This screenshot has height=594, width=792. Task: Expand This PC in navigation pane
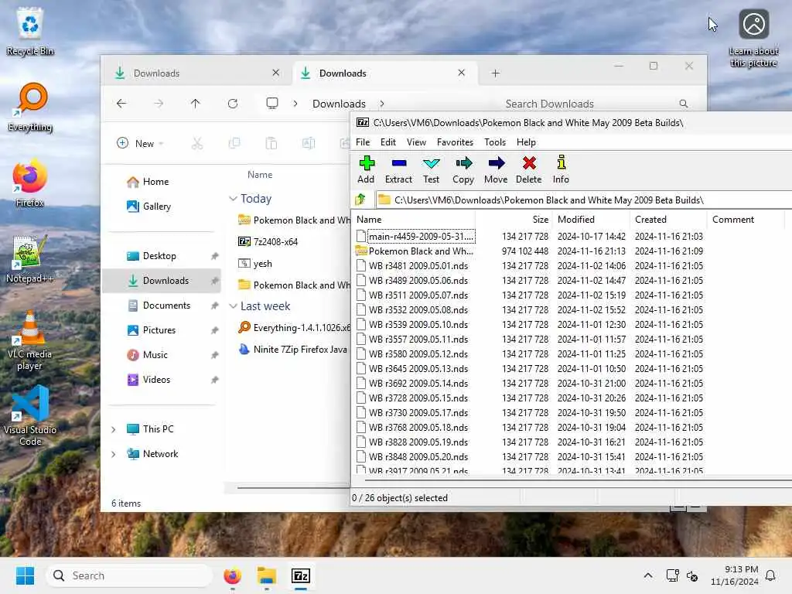coord(114,429)
